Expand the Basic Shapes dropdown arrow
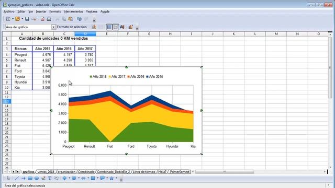The height and width of the screenshot is (188, 335). pyautogui.click(x=69, y=178)
